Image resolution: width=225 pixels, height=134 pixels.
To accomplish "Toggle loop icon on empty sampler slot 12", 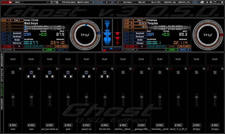I will (215, 73).
